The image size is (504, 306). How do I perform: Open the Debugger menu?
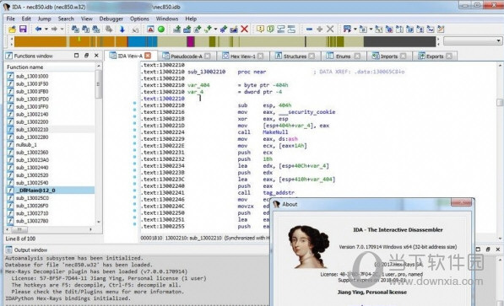point(111,19)
